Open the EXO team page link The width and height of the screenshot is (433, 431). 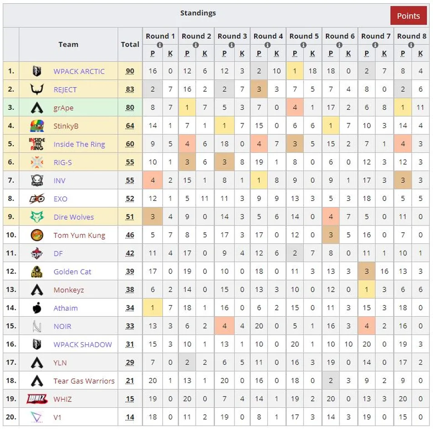pos(60,199)
